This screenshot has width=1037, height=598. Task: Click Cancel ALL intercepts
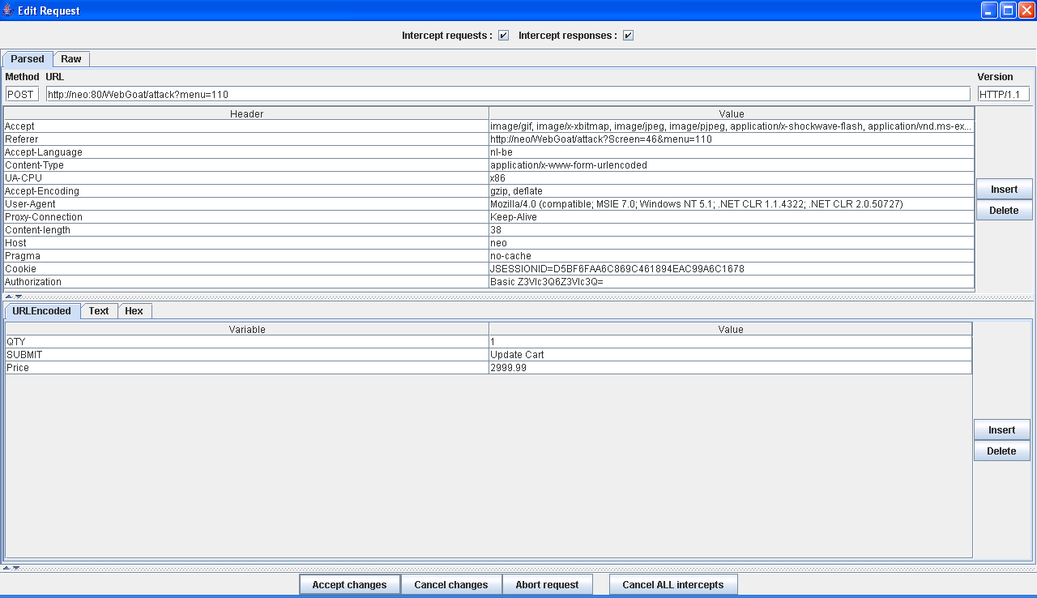coord(672,585)
